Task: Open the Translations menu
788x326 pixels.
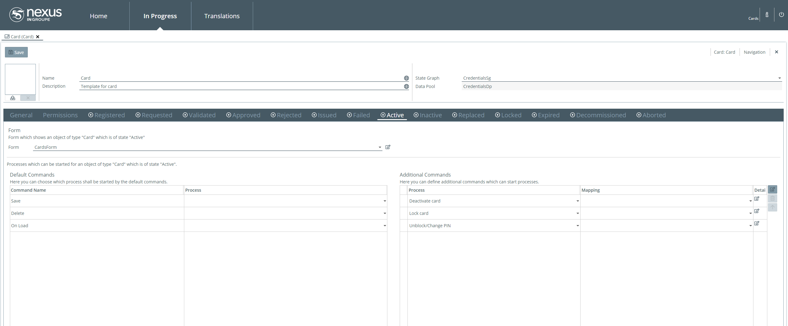Action: click(222, 16)
